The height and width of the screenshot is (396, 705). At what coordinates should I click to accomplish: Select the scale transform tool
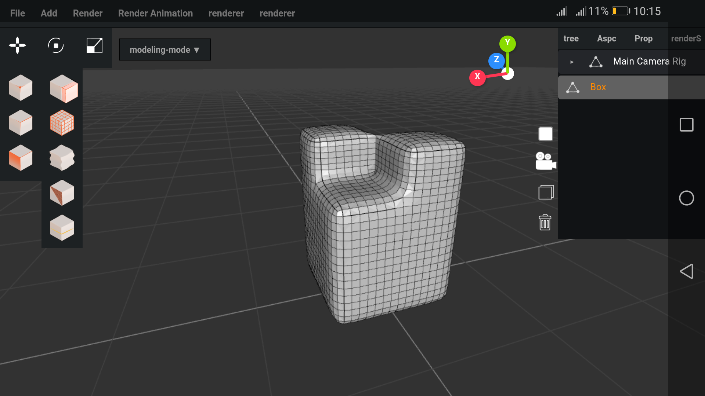click(94, 45)
